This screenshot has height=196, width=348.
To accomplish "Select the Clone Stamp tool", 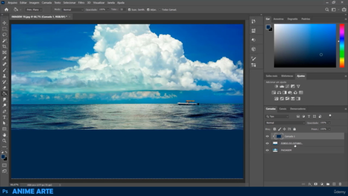I will coord(4,76).
